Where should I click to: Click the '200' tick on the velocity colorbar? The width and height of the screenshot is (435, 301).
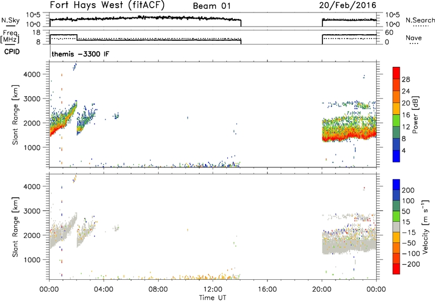point(408,190)
